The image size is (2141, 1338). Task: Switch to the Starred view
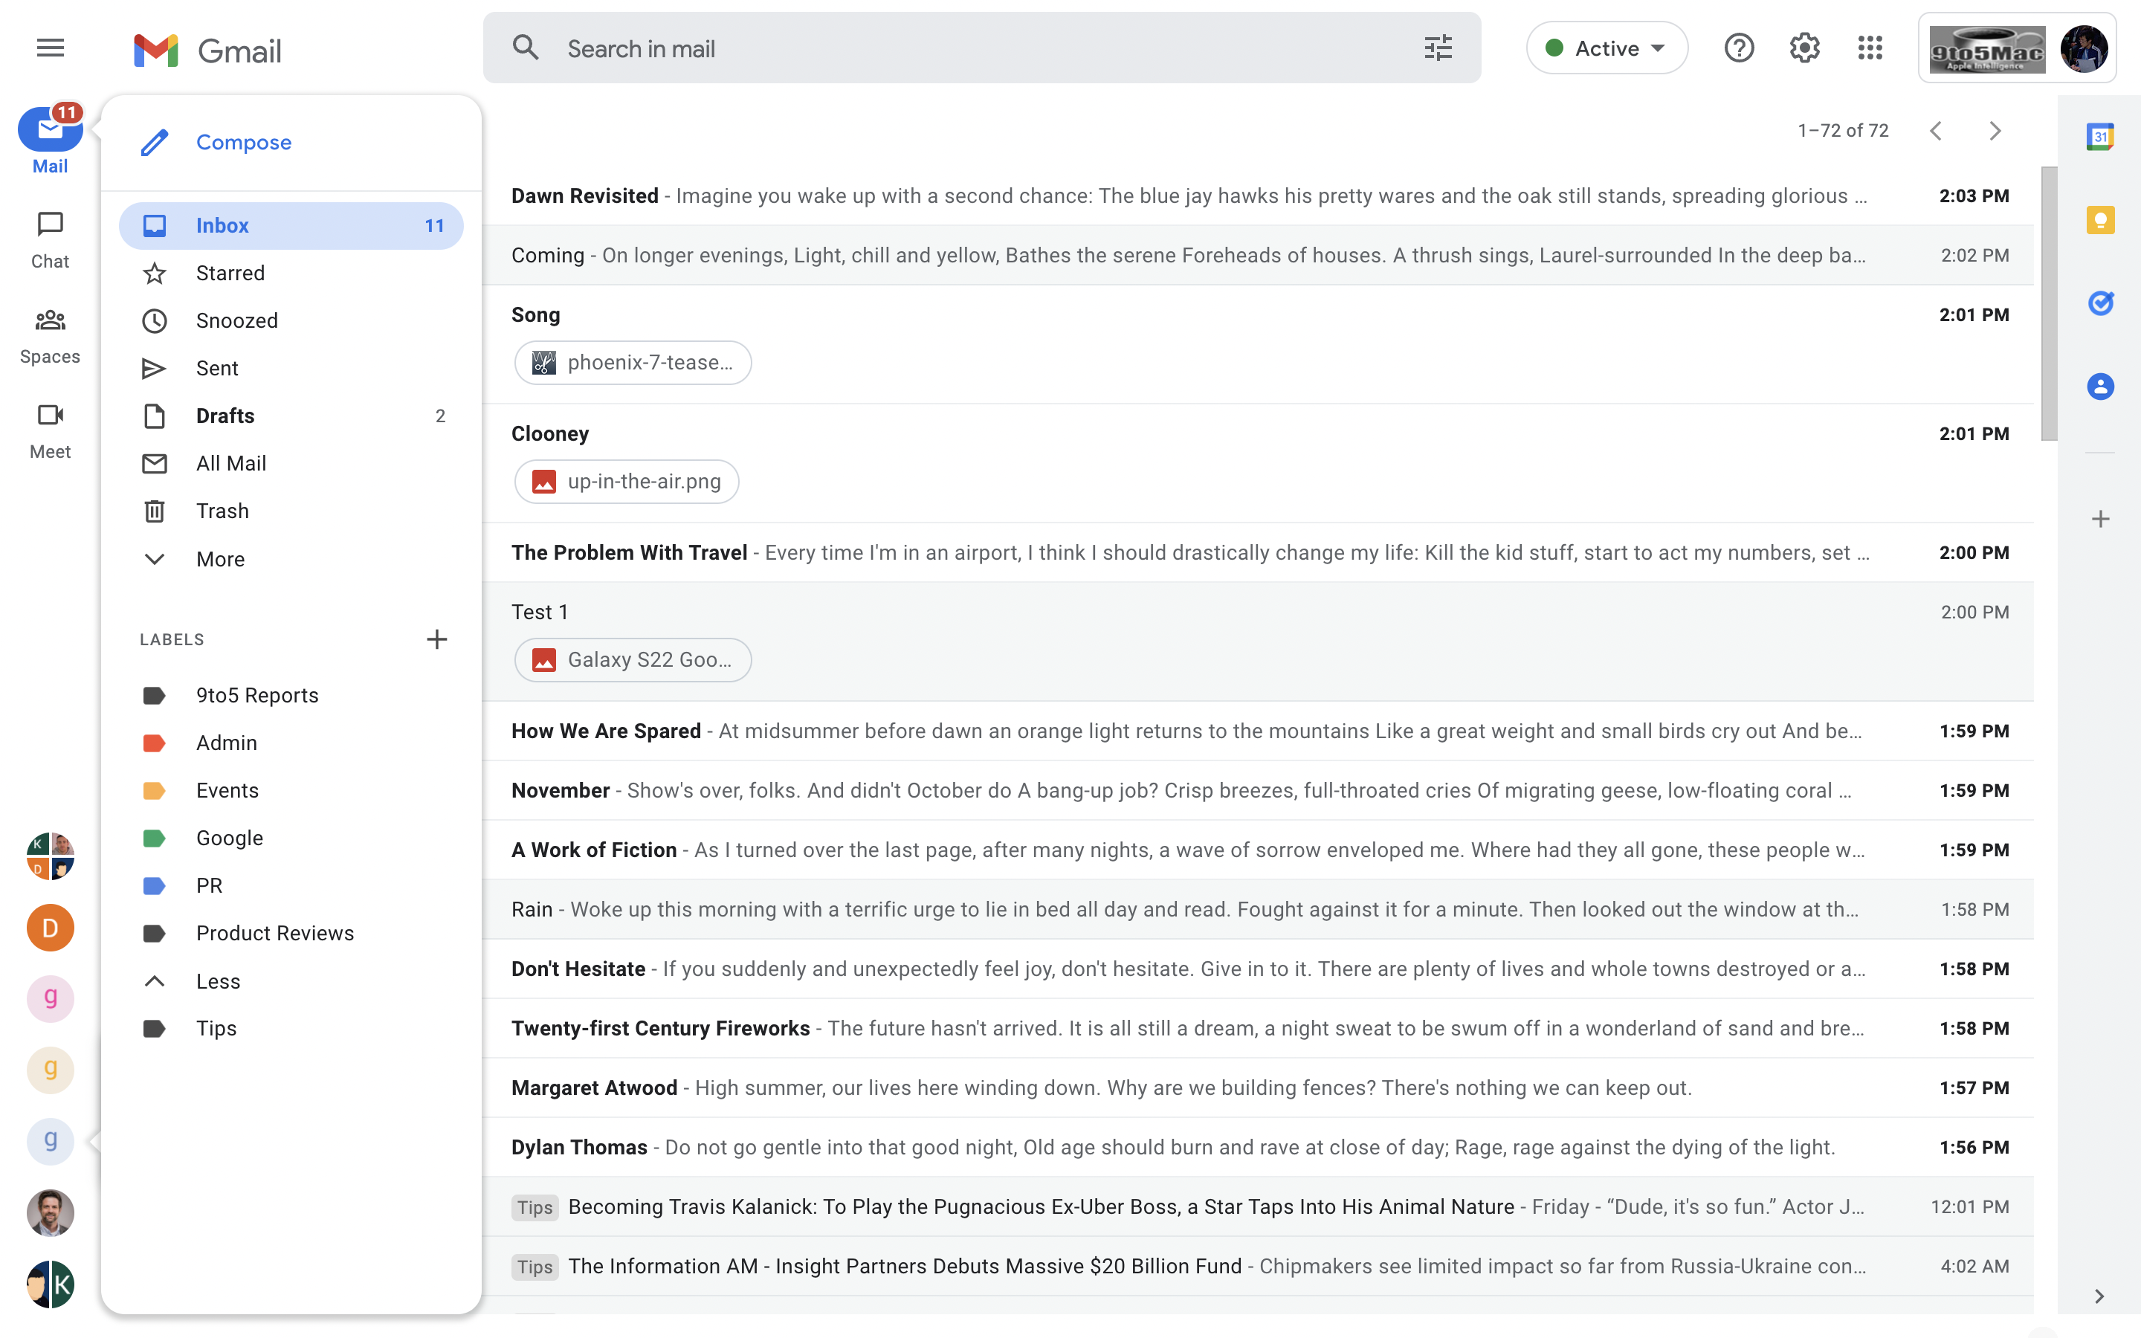tap(231, 273)
